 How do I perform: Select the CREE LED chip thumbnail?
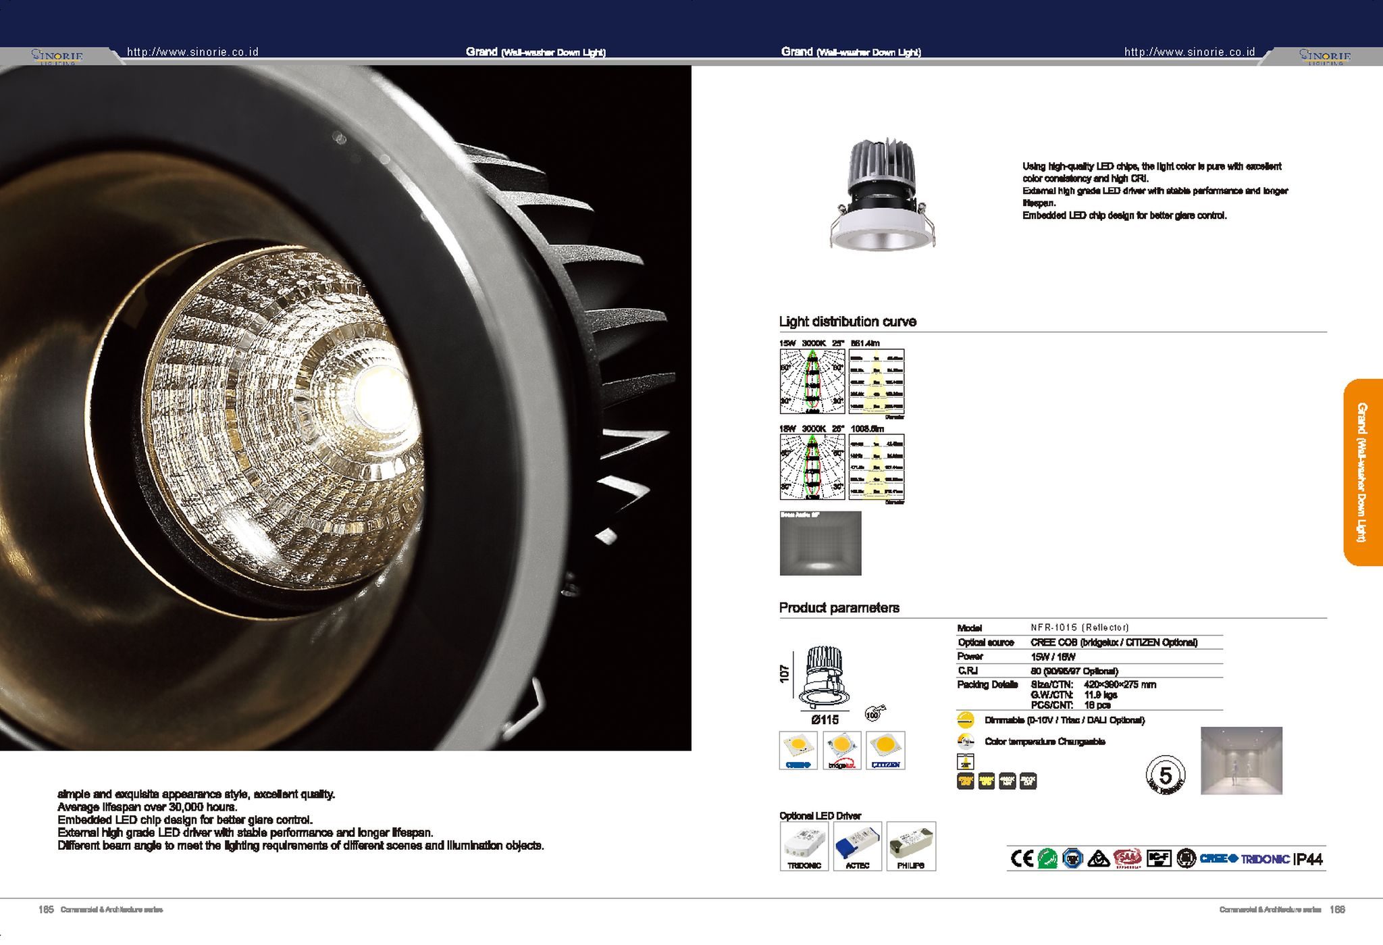798,750
